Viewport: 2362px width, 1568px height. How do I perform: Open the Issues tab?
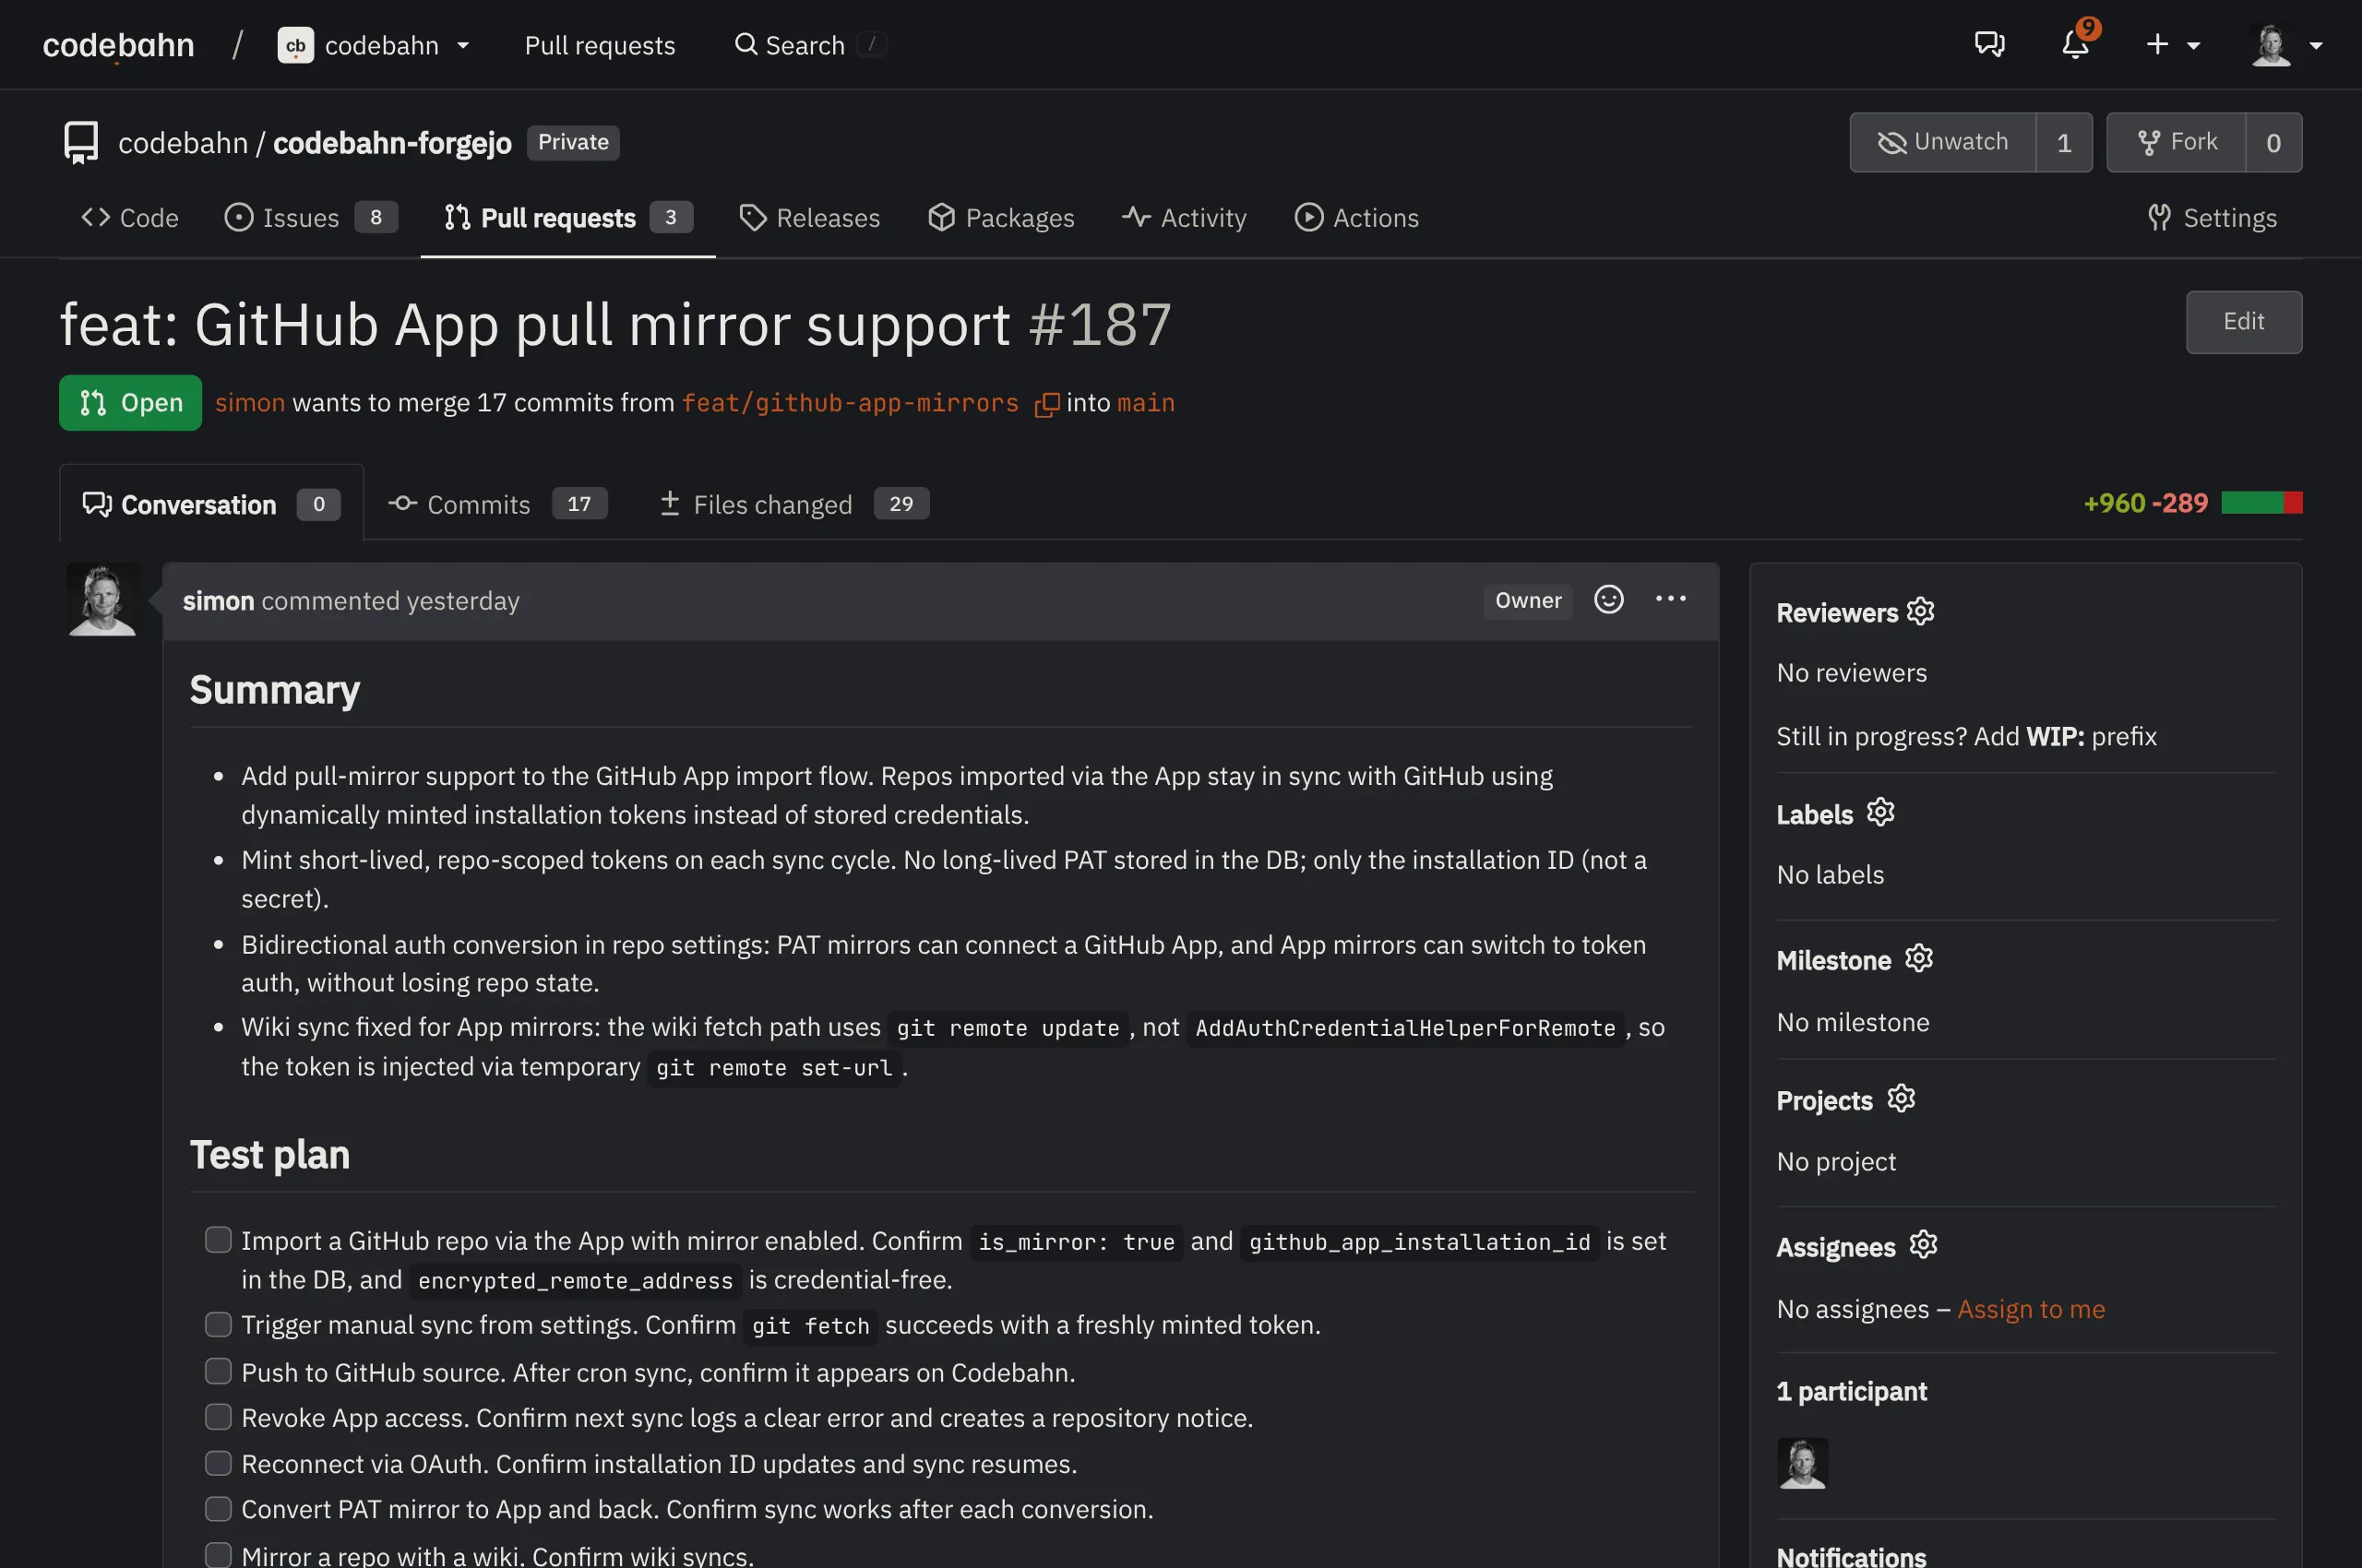pyautogui.click(x=310, y=218)
